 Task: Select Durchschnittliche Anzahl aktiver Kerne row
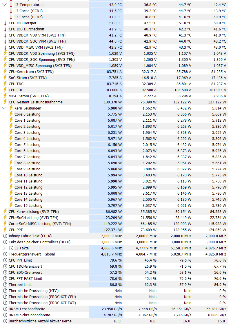point(115,321)
